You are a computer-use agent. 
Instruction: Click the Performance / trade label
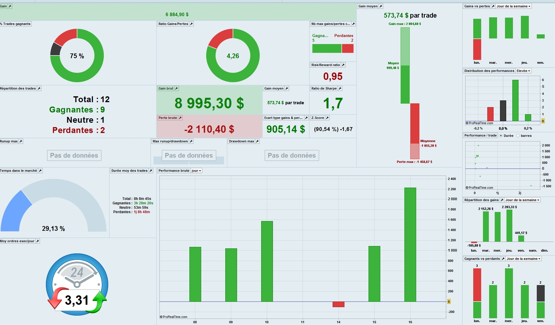480,135
